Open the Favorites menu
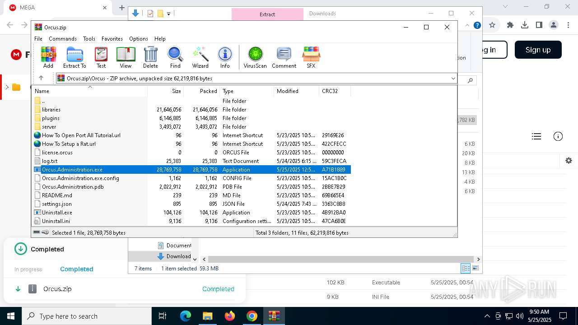The height and width of the screenshot is (325, 578). (112, 39)
